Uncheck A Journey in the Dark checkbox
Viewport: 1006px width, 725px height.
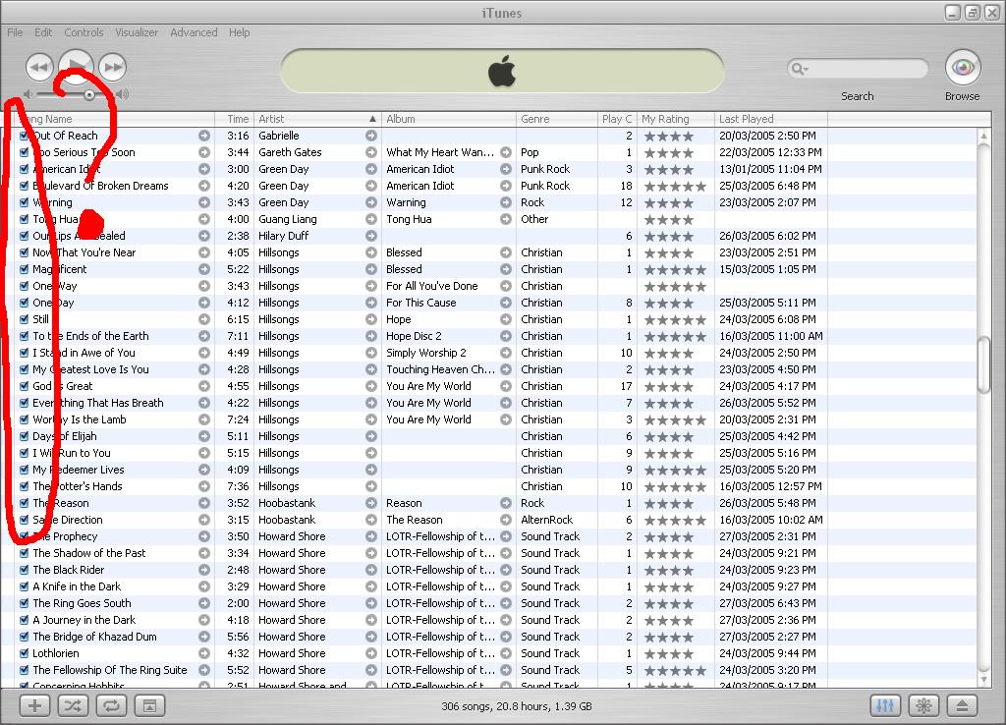pos(24,620)
